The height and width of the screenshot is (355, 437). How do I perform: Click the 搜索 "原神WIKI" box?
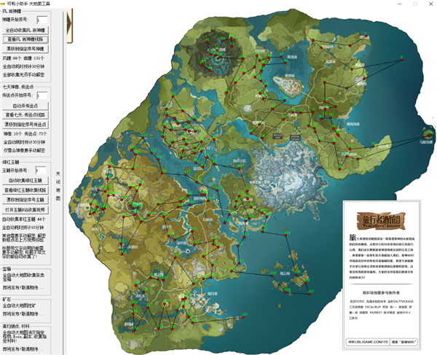pos(403,342)
